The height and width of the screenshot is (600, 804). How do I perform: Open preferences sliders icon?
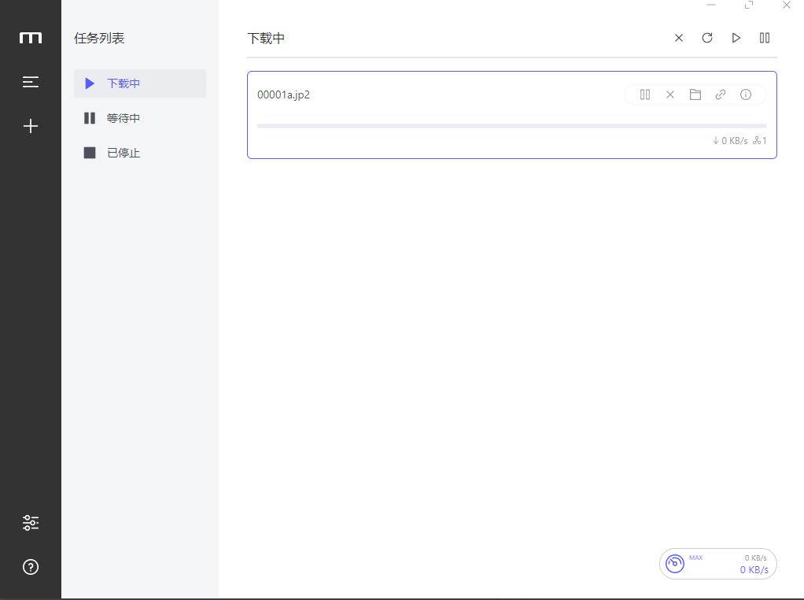coord(31,523)
